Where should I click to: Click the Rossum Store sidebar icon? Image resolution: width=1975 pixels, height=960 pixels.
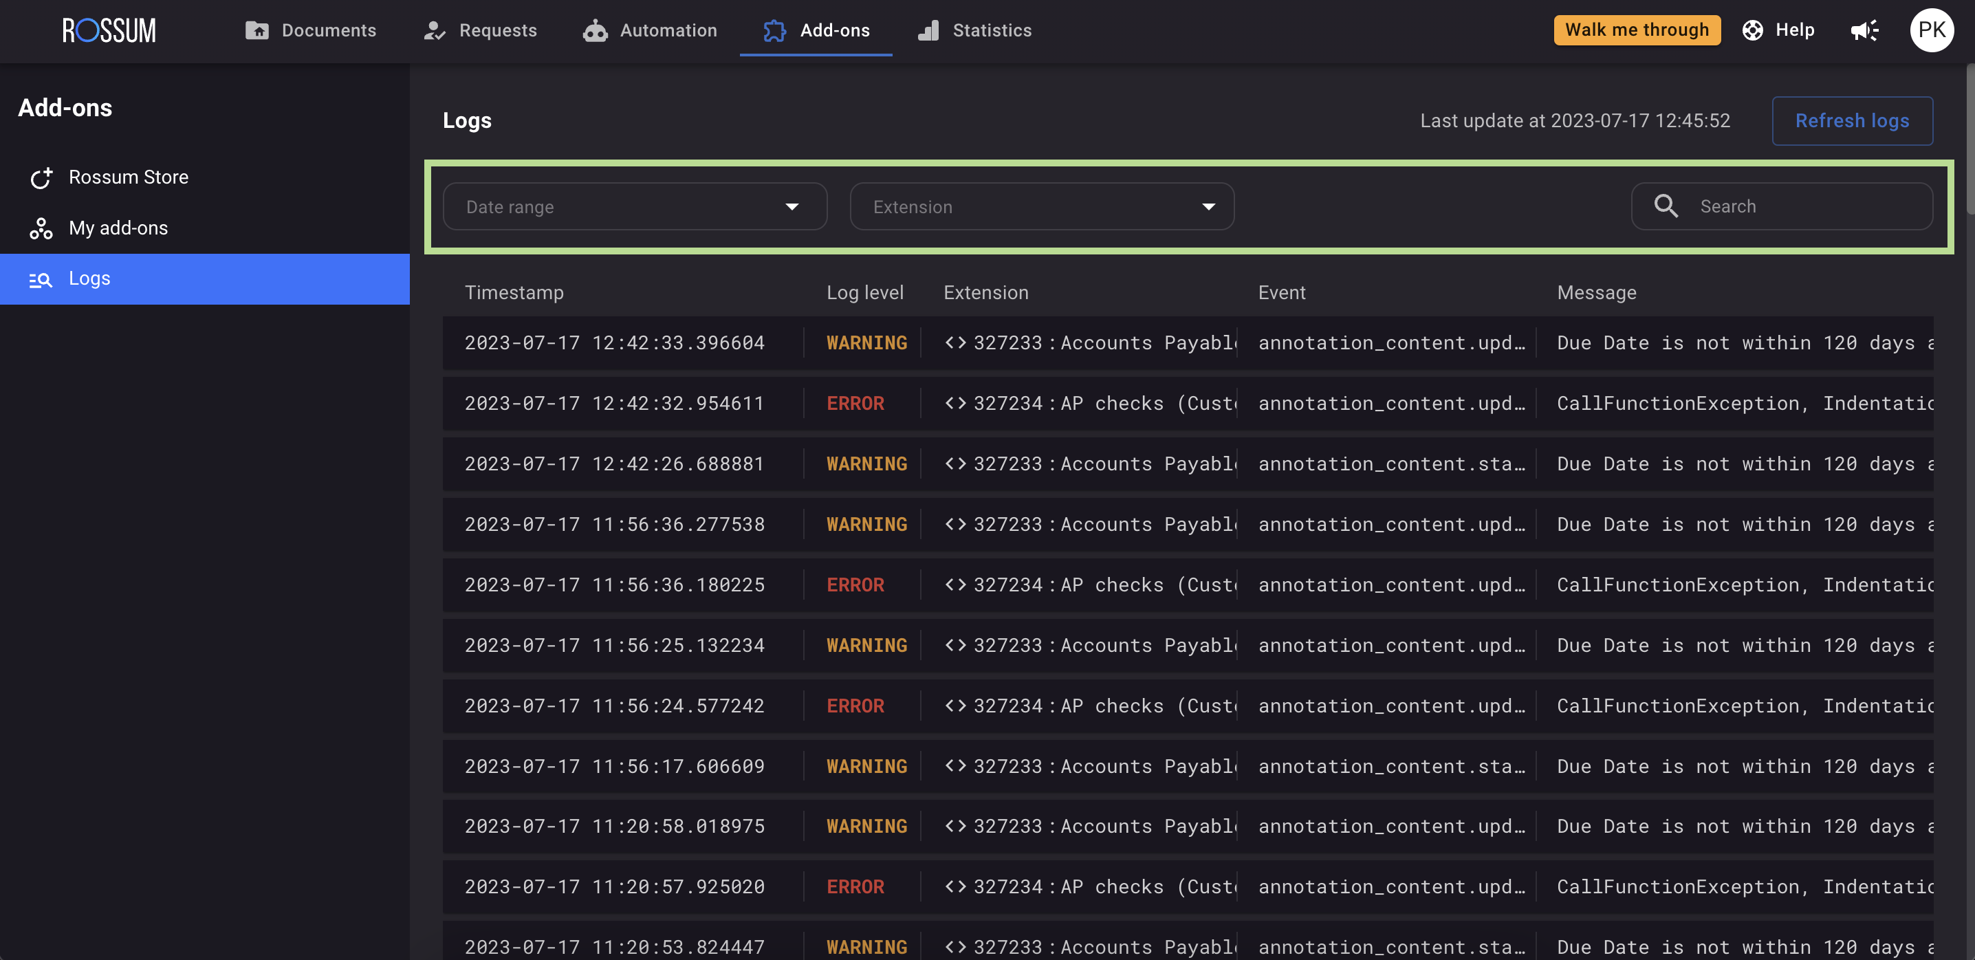click(41, 178)
